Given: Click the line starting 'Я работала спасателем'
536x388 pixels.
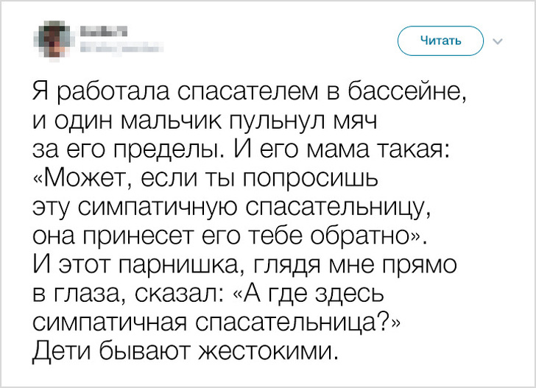Looking at the screenshot, I should [250, 92].
